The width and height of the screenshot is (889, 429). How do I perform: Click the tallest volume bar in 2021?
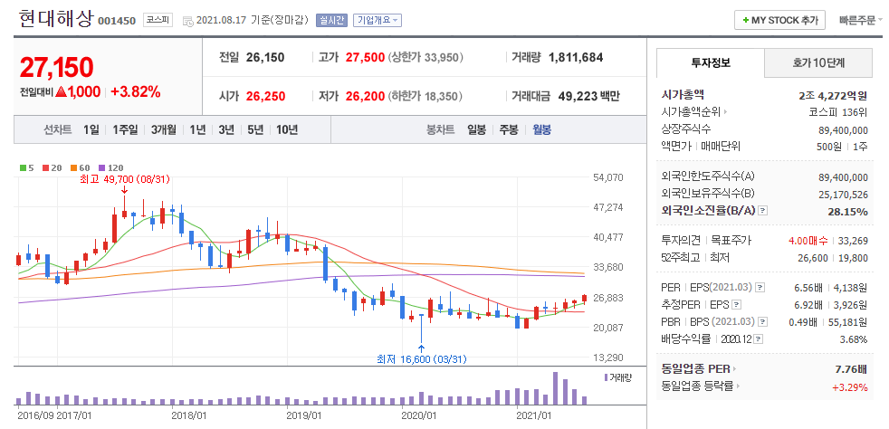555,388
